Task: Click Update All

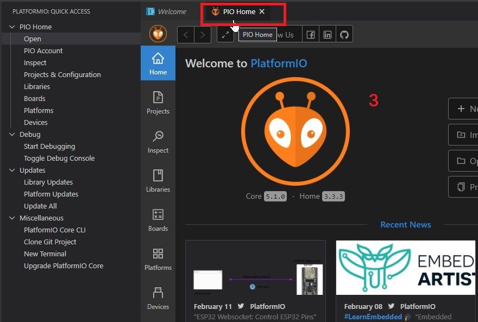Action: (x=40, y=206)
